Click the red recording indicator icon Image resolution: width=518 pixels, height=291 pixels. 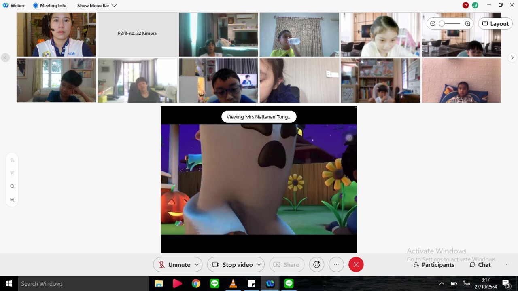point(465,5)
